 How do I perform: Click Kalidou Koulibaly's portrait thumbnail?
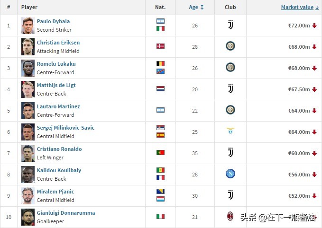pos(28,174)
